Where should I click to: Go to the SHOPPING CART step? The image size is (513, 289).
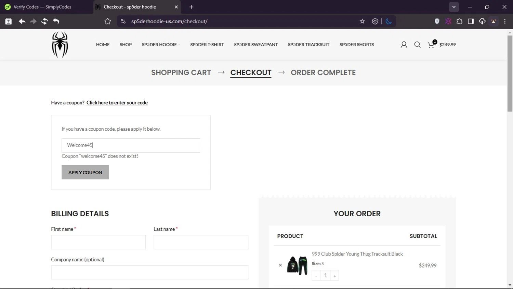click(181, 72)
